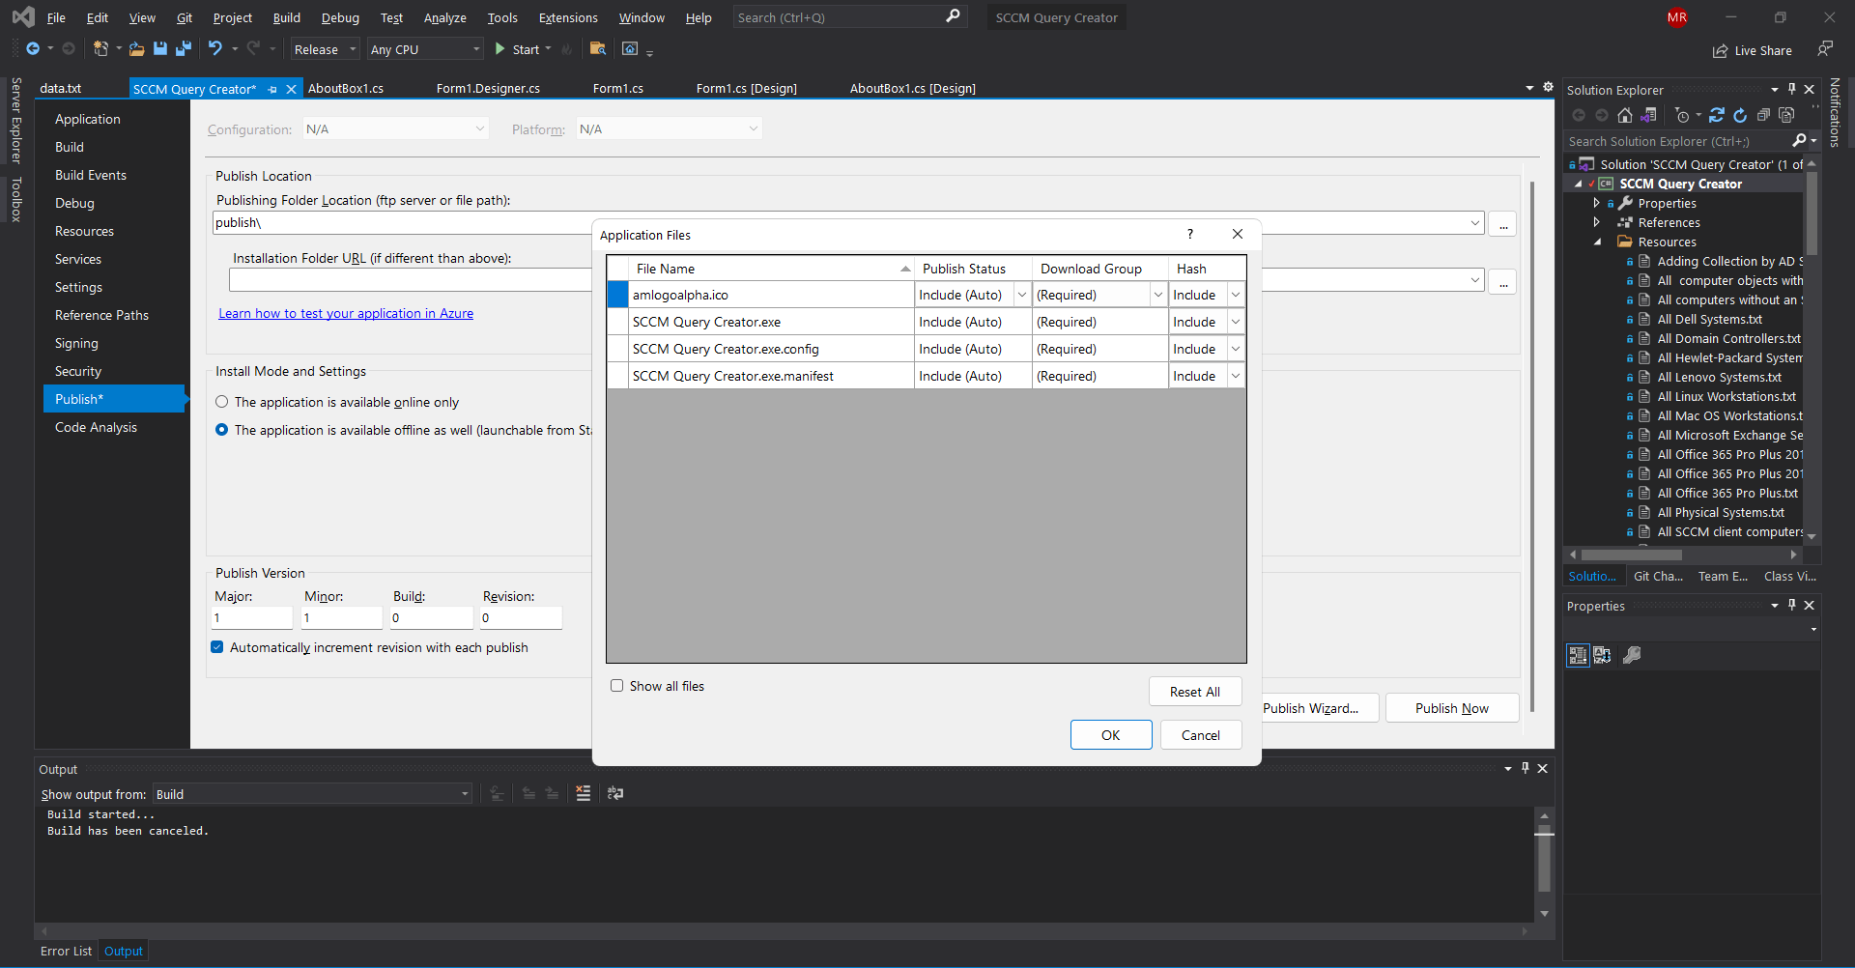1855x968 pixels.
Task: Open the Live Share icon
Action: point(1720,51)
